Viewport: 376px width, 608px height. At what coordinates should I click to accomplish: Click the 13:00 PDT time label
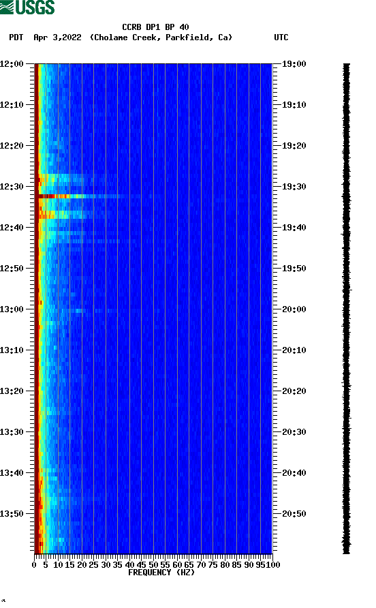[x=12, y=309]
